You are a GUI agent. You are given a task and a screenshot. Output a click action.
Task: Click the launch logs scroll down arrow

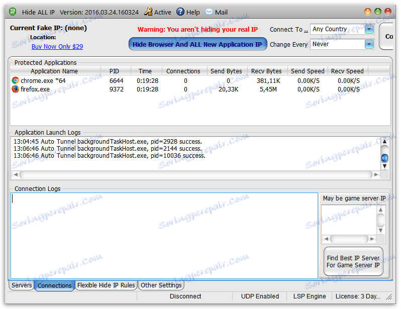pos(384,166)
